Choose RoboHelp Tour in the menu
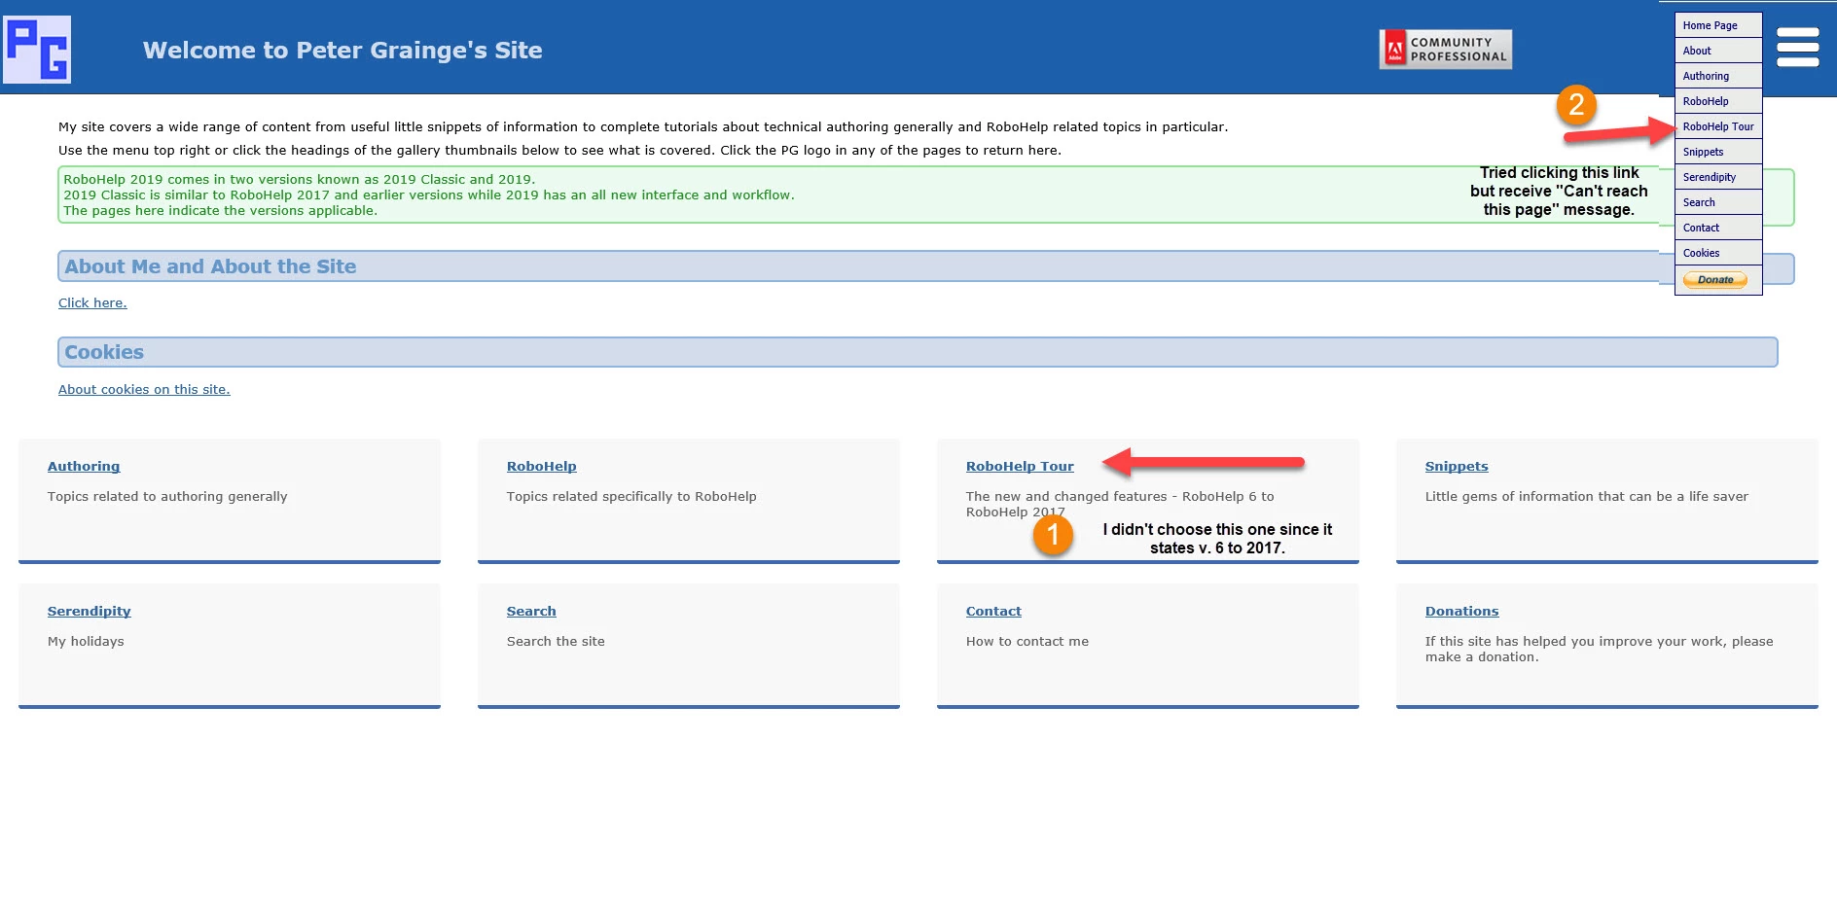Viewport: 1837px width, 919px height. tap(1718, 126)
